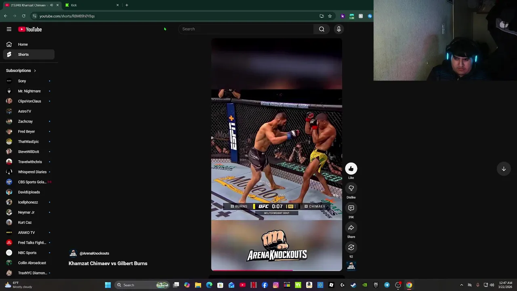Share this short
Viewport: 517px width, 291px height.
coord(351,228)
